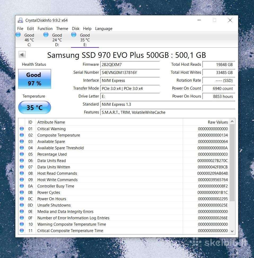Click status orb of Host Write Commands row
The height and width of the screenshot is (258, 254).
[x=22, y=180]
